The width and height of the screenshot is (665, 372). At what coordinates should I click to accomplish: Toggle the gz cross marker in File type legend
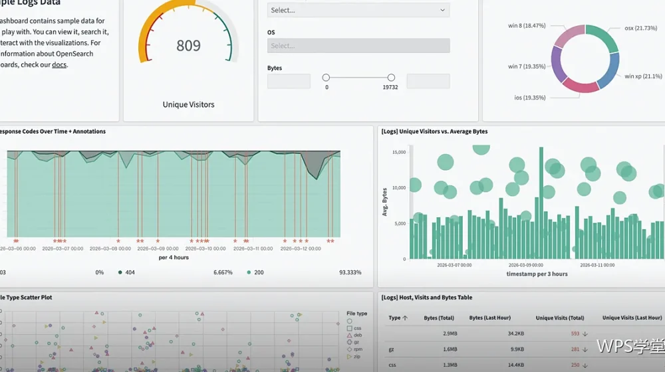click(350, 342)
